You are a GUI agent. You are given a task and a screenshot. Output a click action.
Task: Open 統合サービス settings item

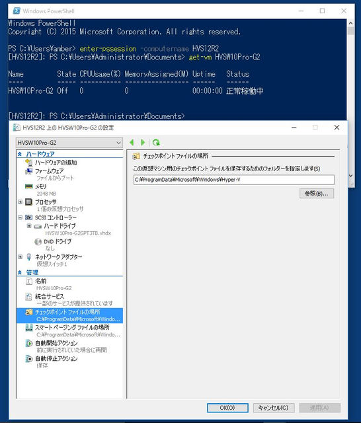pos(50,297)
